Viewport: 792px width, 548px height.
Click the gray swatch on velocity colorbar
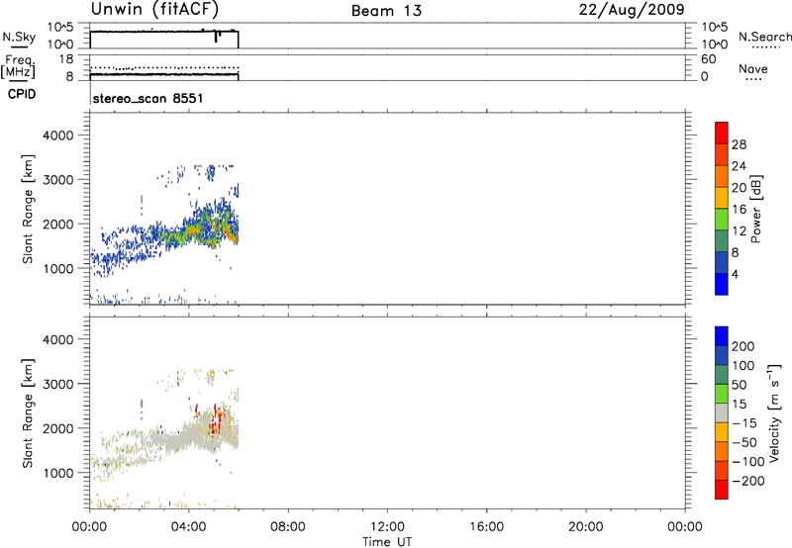722,412
